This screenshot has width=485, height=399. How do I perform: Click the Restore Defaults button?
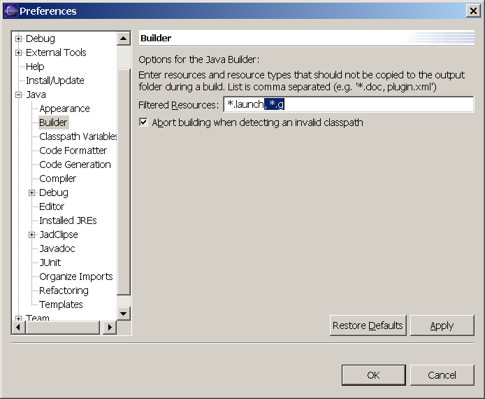(x=368, y=325)
